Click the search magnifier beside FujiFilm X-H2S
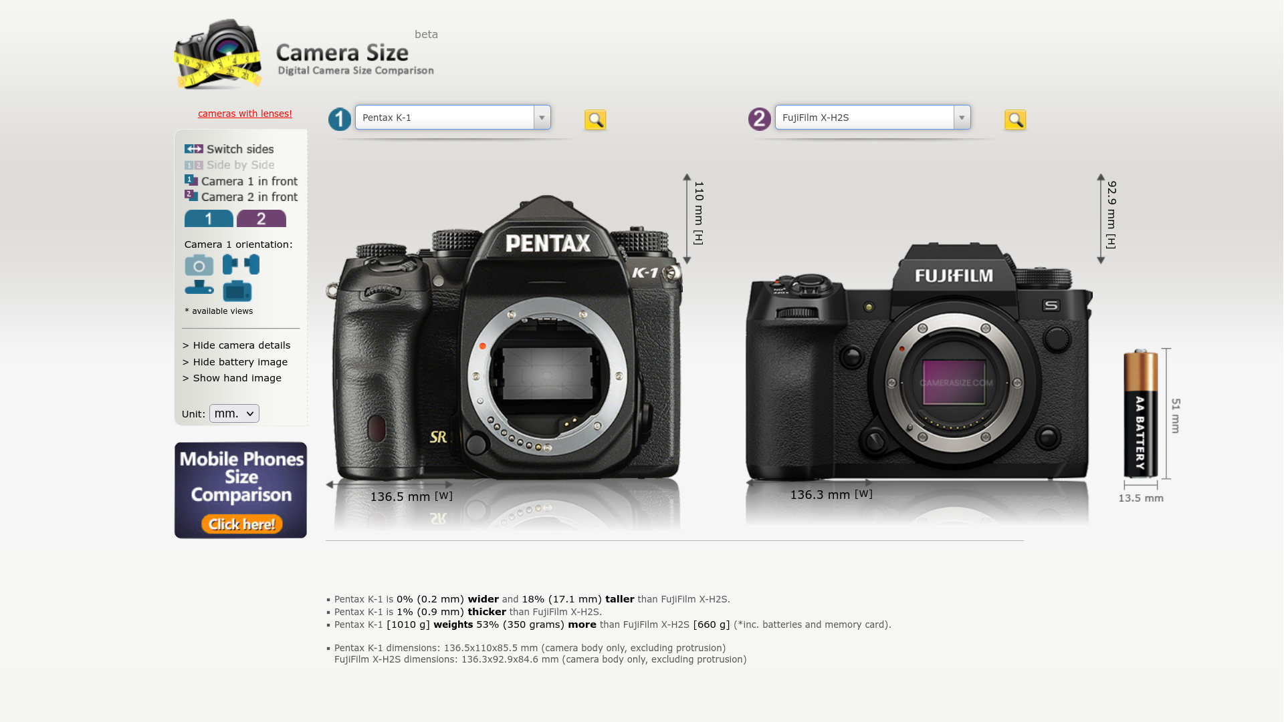Viewport: 1284px width, 722px height. (1015, 120)
